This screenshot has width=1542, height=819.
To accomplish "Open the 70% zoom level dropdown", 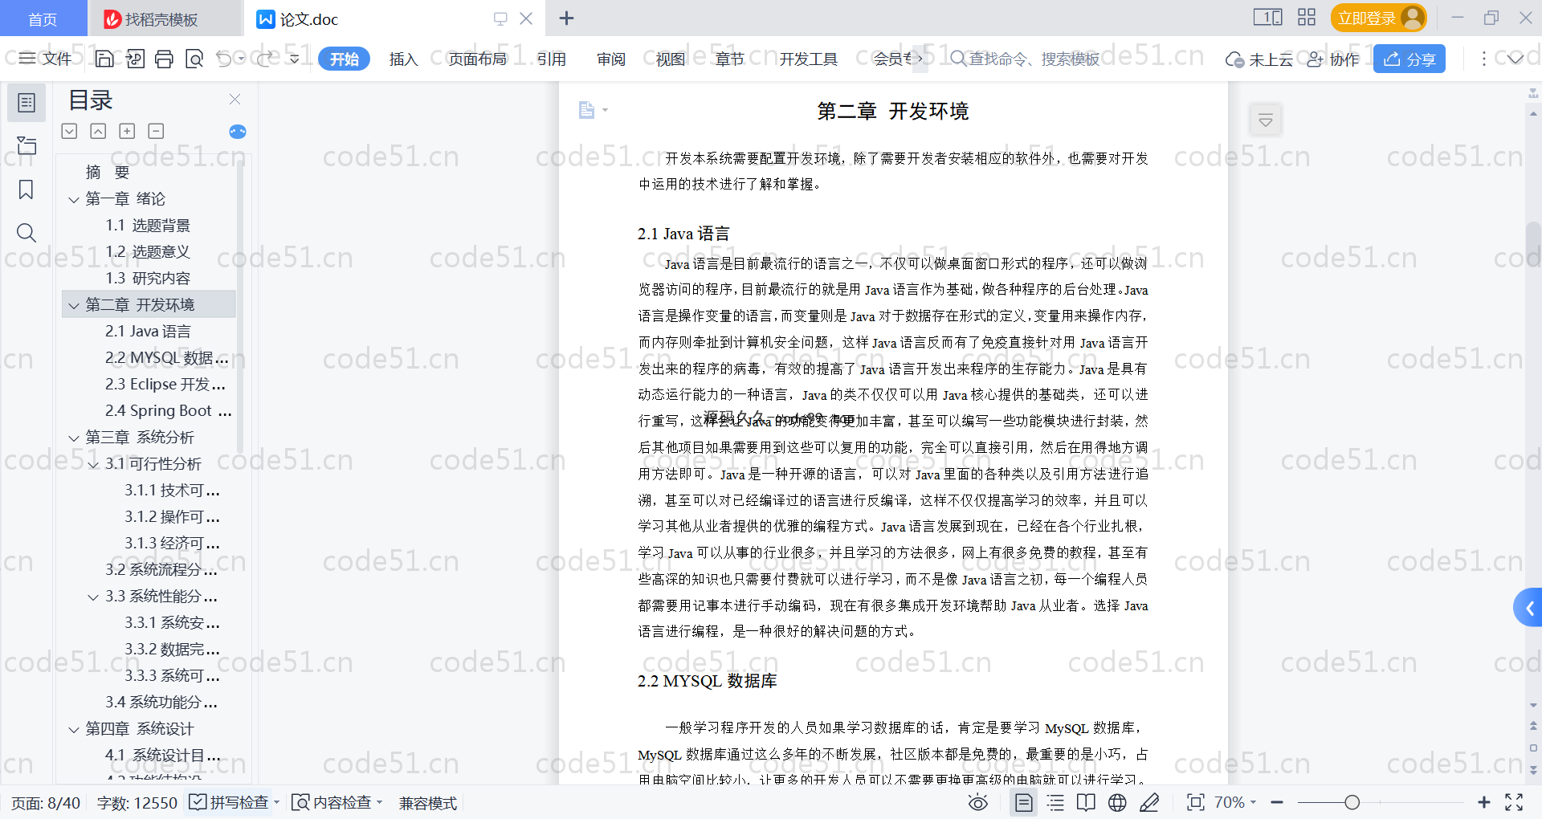I will [1235, 803].
